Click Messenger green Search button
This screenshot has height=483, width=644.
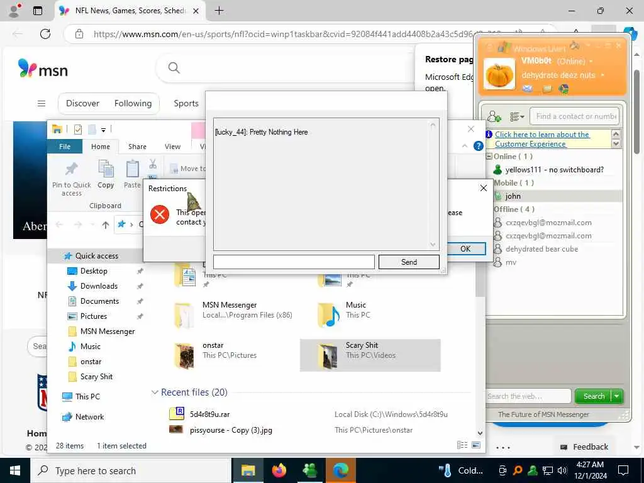[594, 396]
